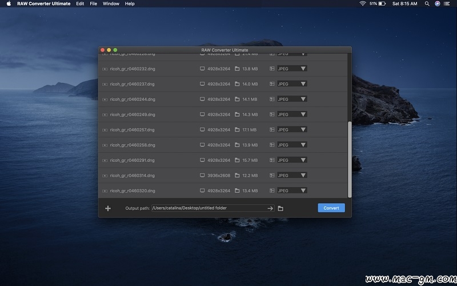The height and width of the screenshot is (286, 457).
Task: Click the clock showing Sat 8:15 AM
Action: pyautogui.click(x=405, y=3)
